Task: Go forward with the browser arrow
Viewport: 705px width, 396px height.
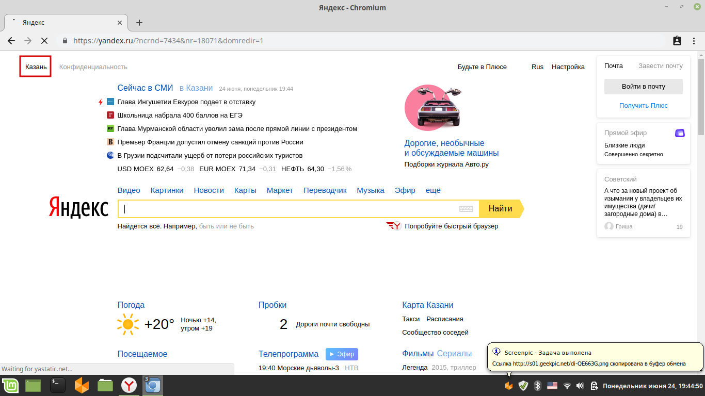Action: tap(28, 40)
